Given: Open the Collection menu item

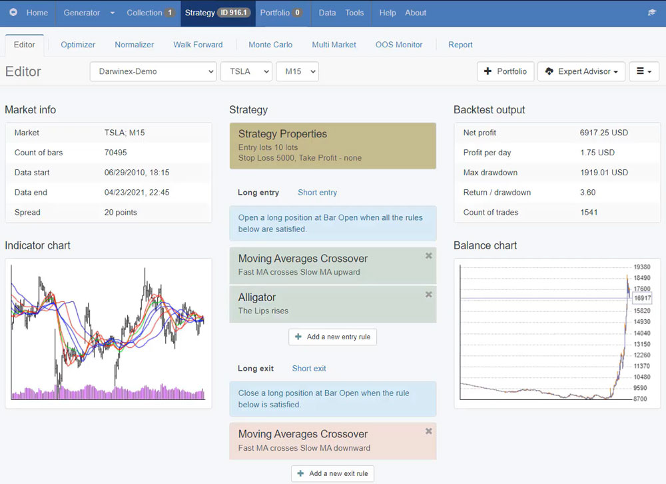Looking at the screenshot, I should point(150,13).
